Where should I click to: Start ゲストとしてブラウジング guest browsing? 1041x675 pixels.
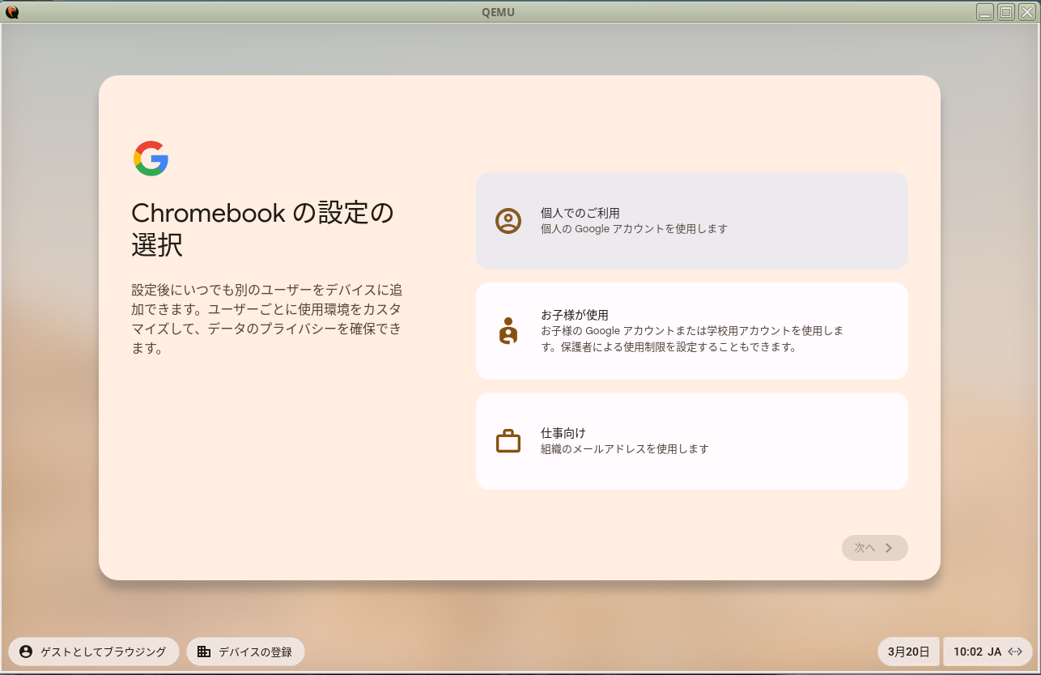93,652
